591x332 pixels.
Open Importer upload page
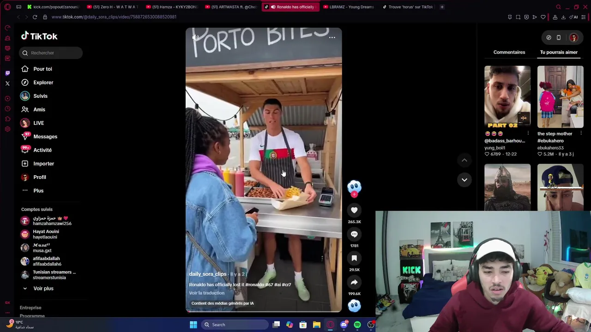pyautogui.click(x=43, y=164)
